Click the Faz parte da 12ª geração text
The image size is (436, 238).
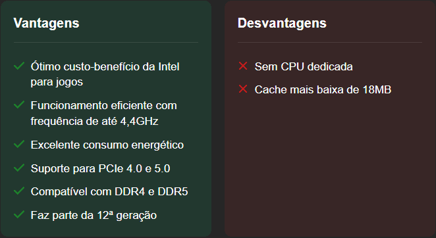pos(94,216)
